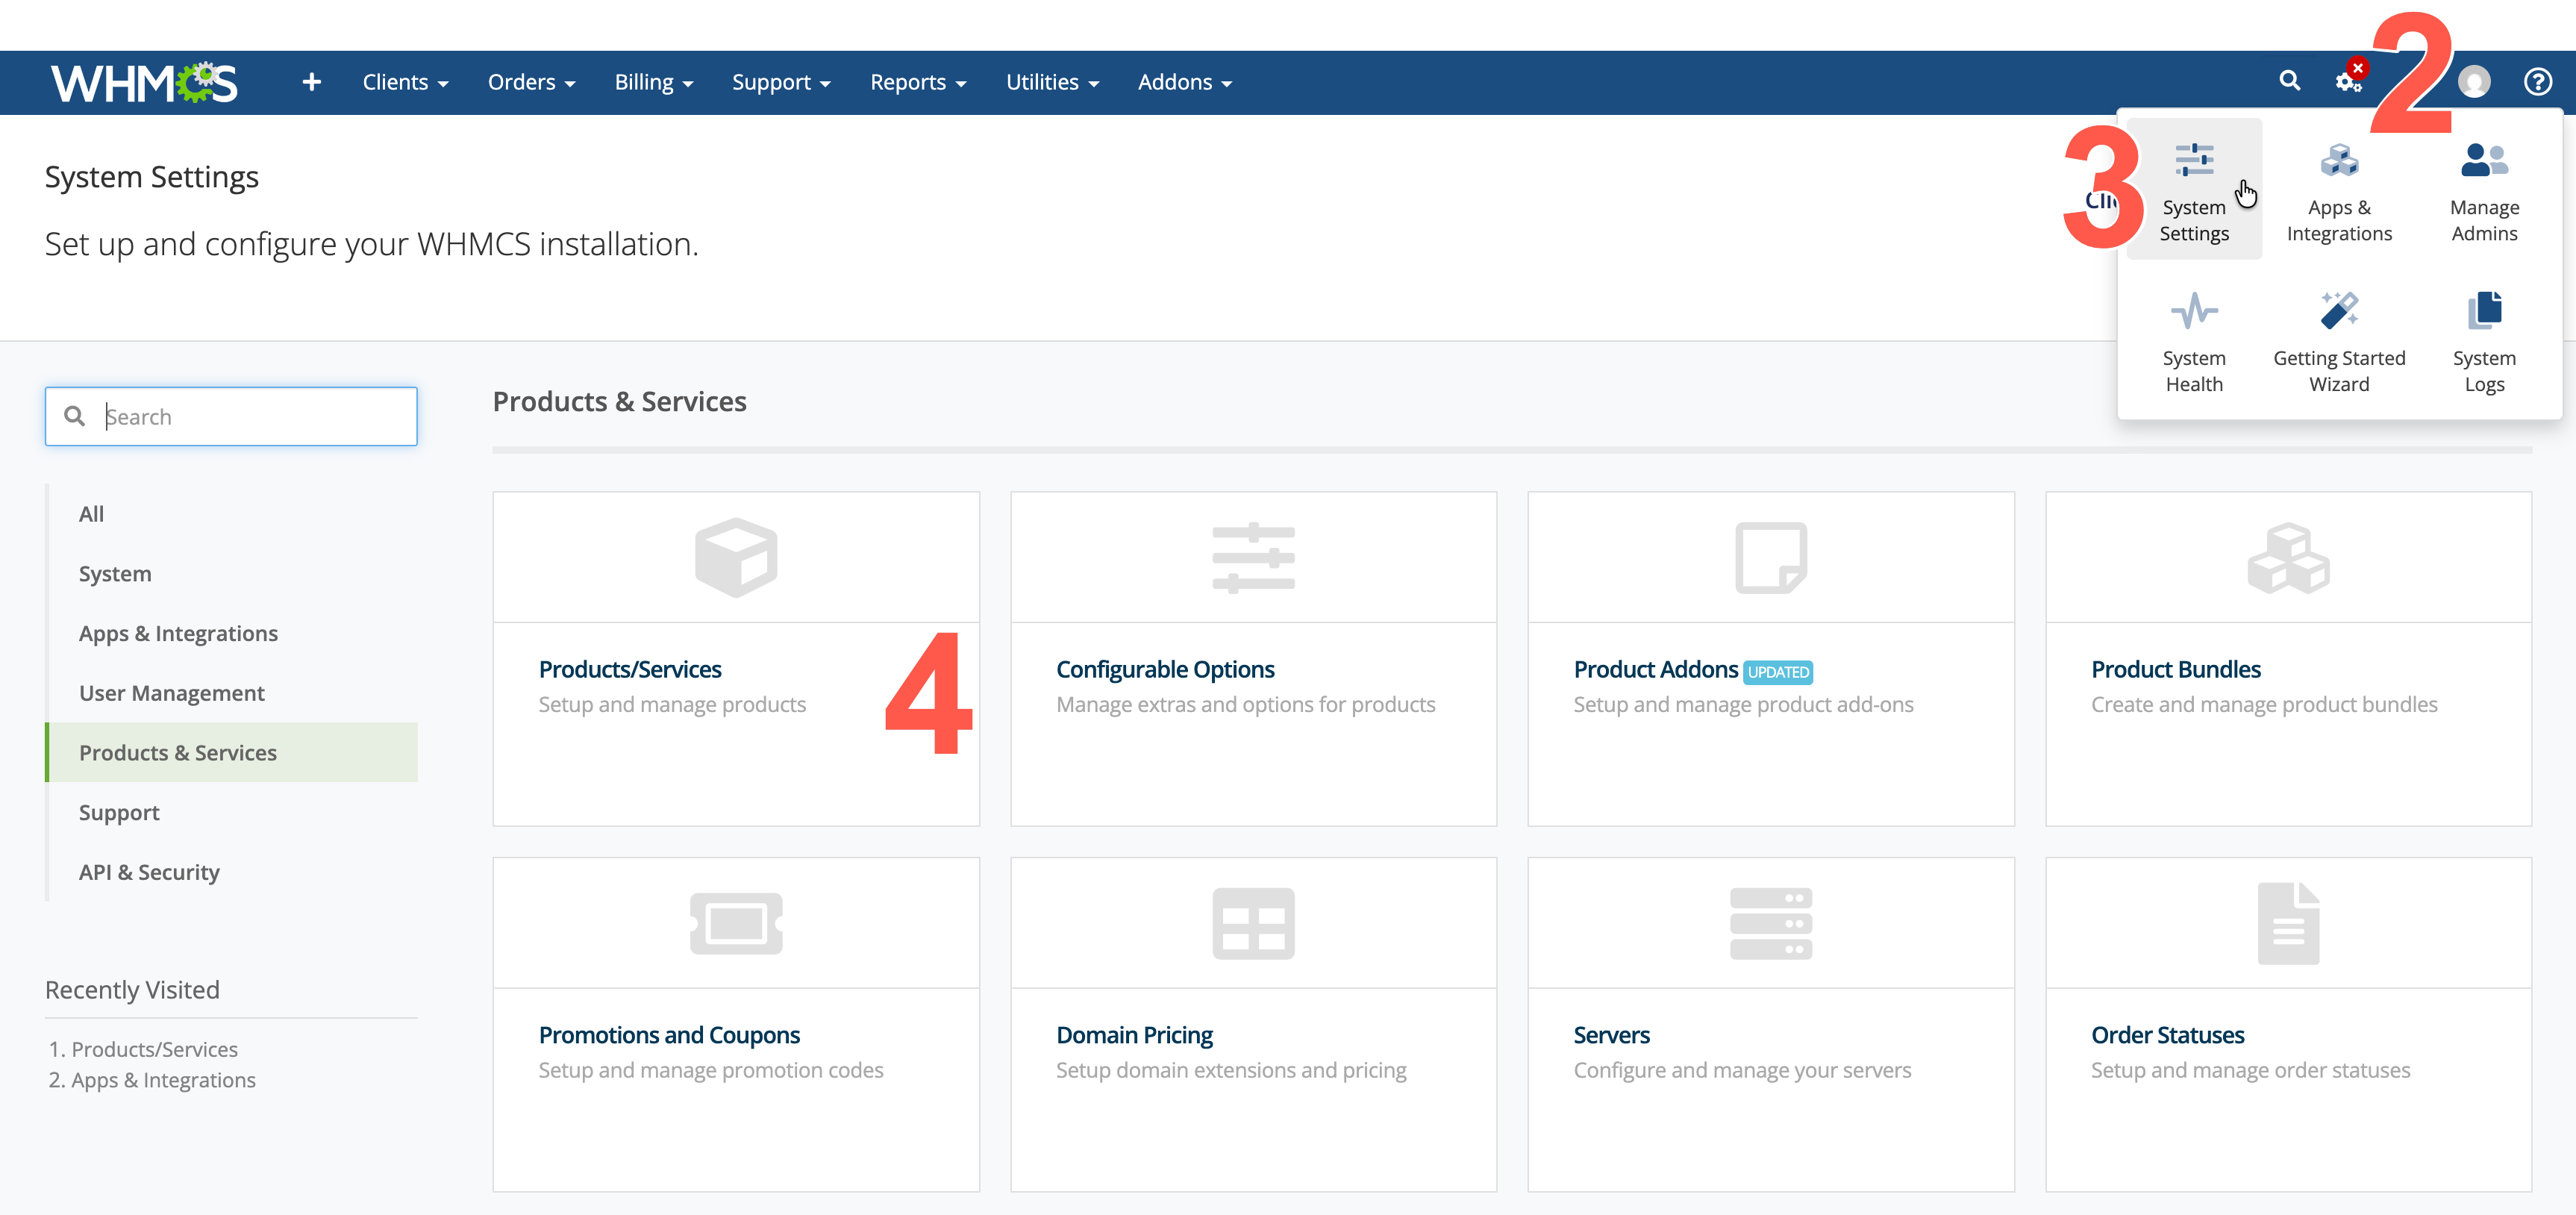Click the Getting Started Wizard wand icon
Screen dimensions: 2576x1215
pos(2339,311)
